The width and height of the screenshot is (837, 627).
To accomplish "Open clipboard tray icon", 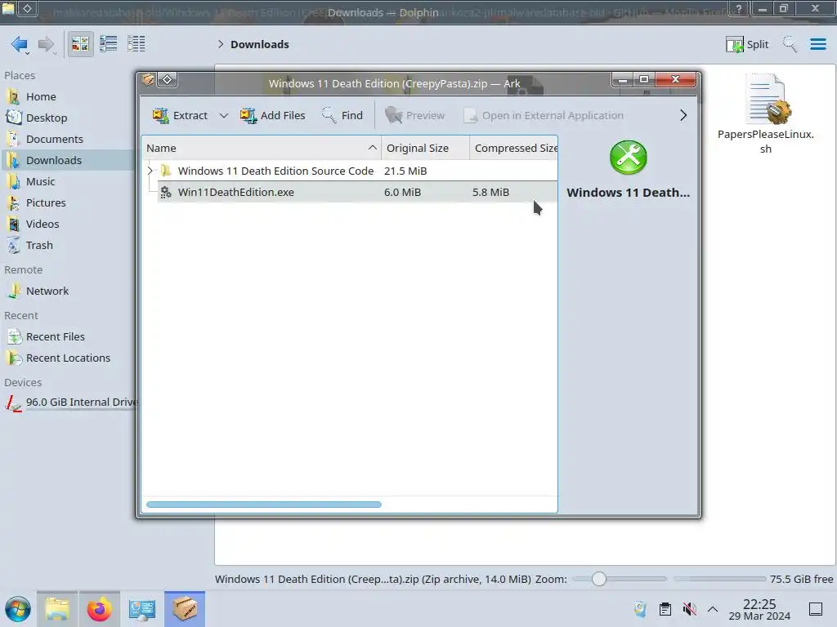I will pos(665,609).
